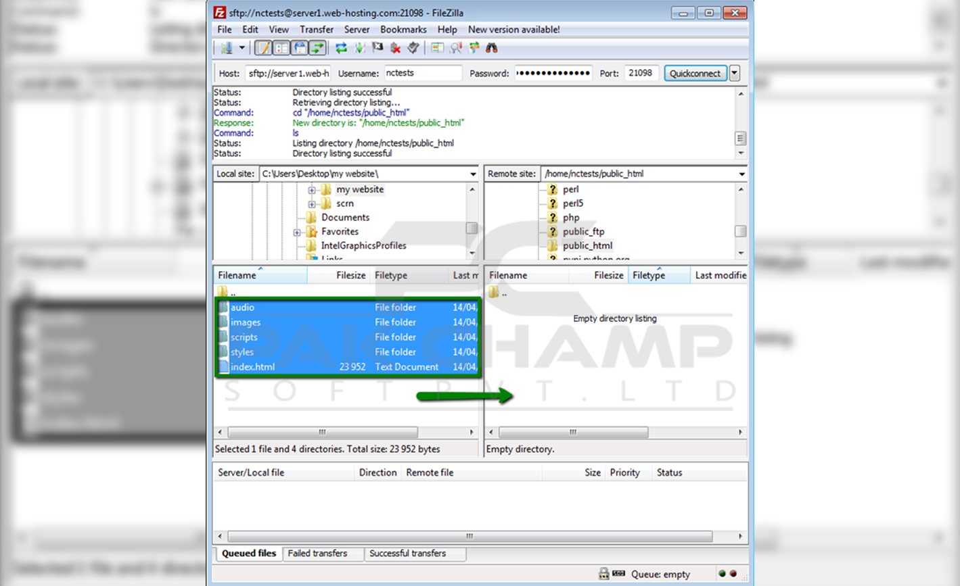960x586 pixels.
Task: Select perl5 folder in remote tree
Action: pyautogui.click(x=572, y=203)
